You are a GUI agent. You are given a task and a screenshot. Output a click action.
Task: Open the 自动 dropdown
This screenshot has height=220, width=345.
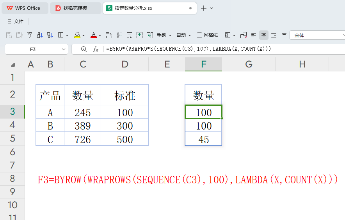(x=184, y=35)
